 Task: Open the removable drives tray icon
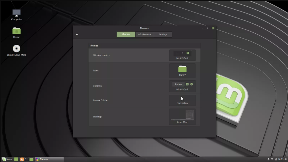point(275,159)
